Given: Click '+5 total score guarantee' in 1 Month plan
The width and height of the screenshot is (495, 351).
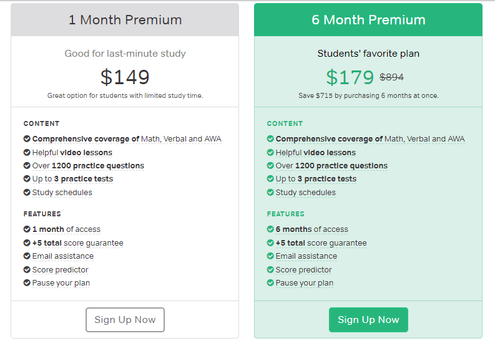Looking at the screenshot, I should tap(77, 243).
